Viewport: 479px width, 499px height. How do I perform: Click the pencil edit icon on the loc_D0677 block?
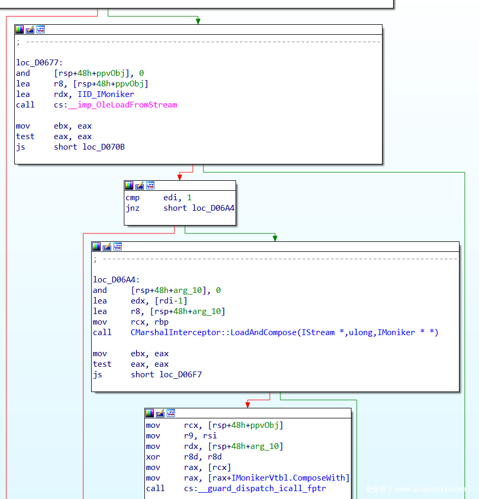coord(30,30)
